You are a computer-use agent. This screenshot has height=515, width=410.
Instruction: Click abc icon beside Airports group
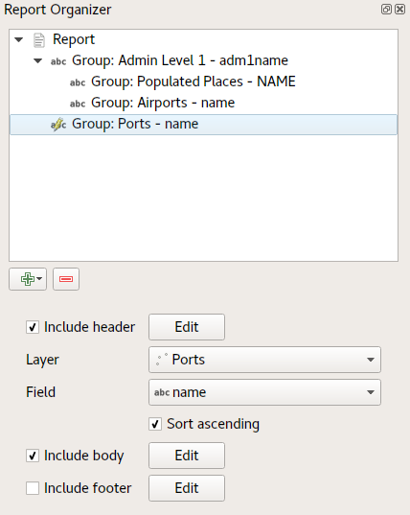click(78, 104)
